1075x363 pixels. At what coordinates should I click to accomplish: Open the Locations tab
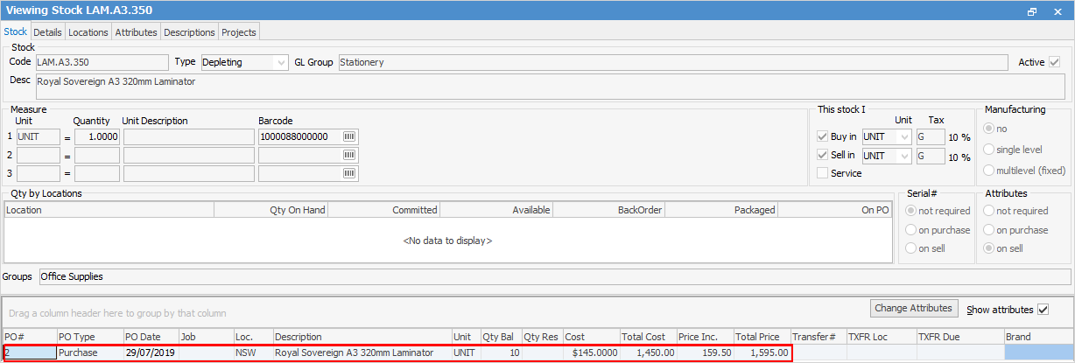point(88,32)
